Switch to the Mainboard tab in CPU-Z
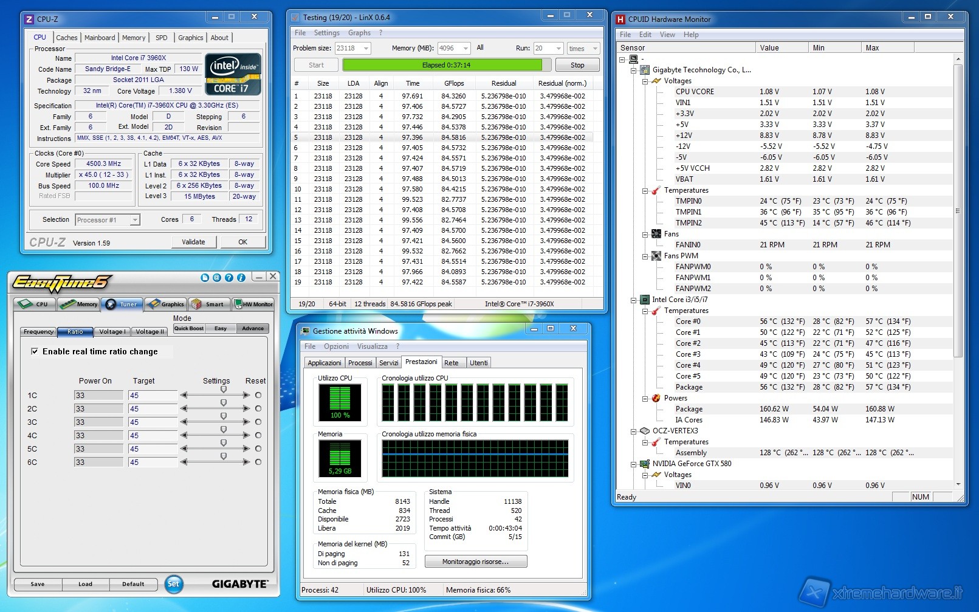The height and width of the screenshot is (612, 979). [x=100, y=38]
